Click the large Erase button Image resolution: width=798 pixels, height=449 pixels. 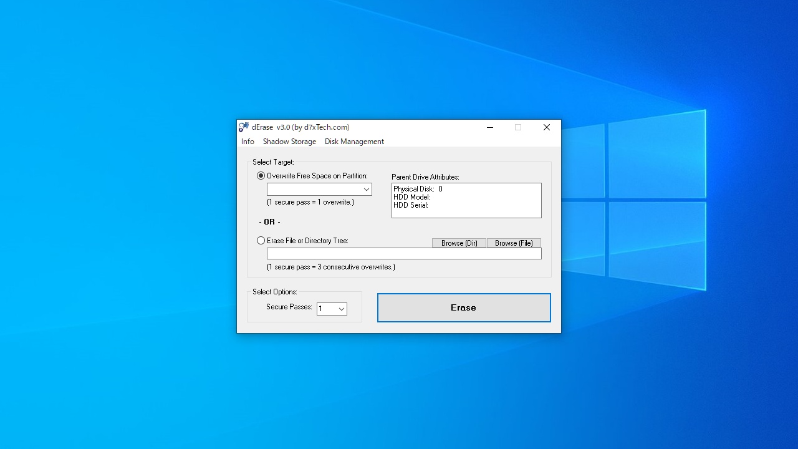coord(464,307)
